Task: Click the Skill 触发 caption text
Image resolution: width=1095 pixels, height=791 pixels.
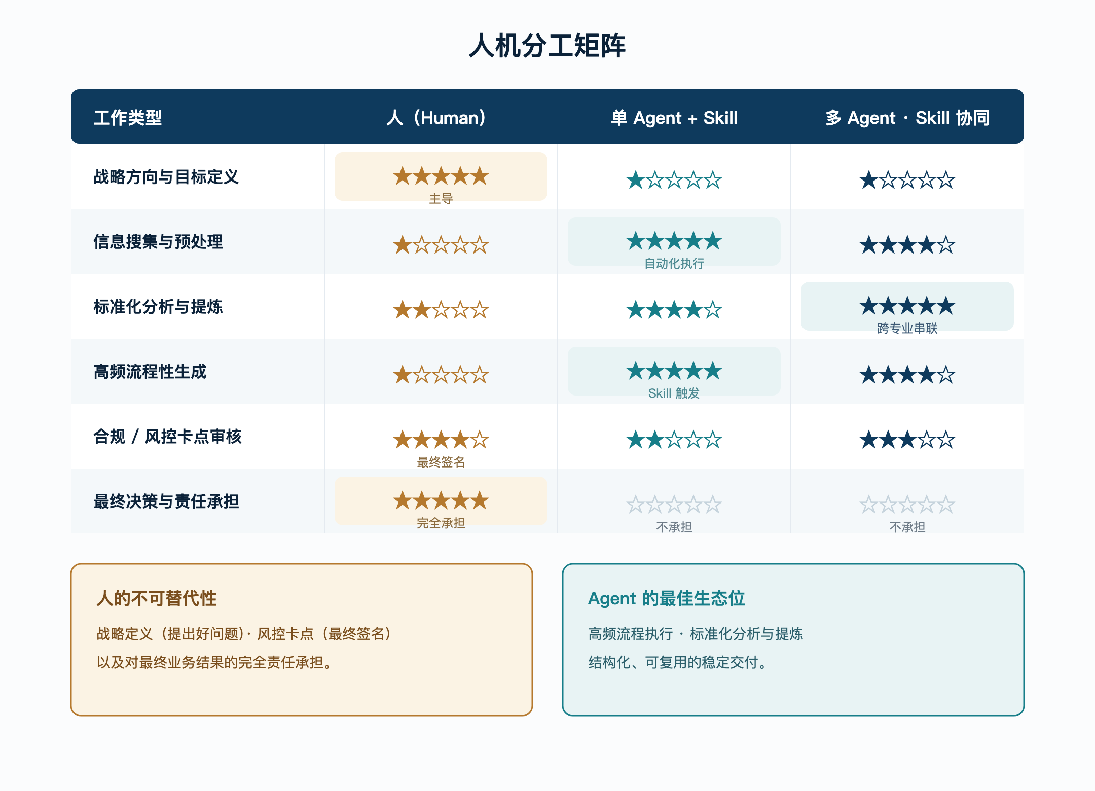Action: tap(674, 393)
